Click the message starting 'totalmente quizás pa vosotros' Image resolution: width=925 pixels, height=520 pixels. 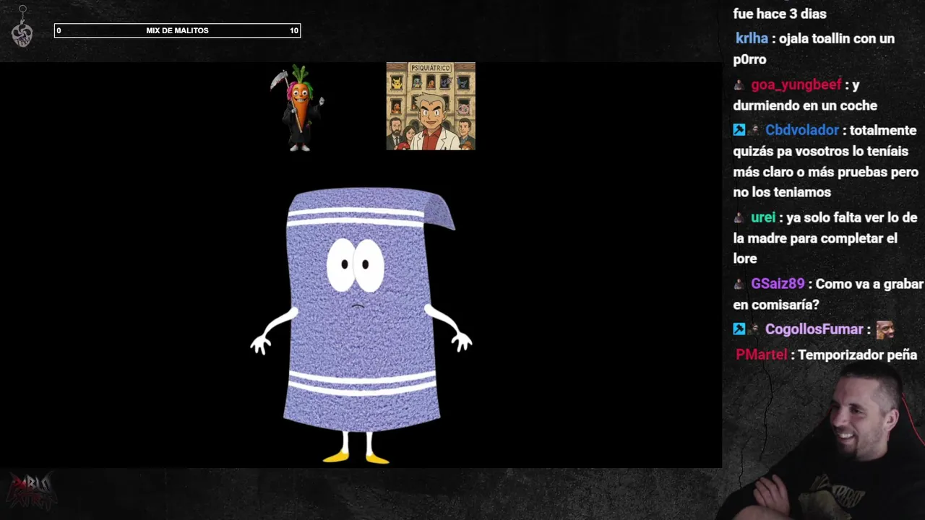(x=825, y=161)
